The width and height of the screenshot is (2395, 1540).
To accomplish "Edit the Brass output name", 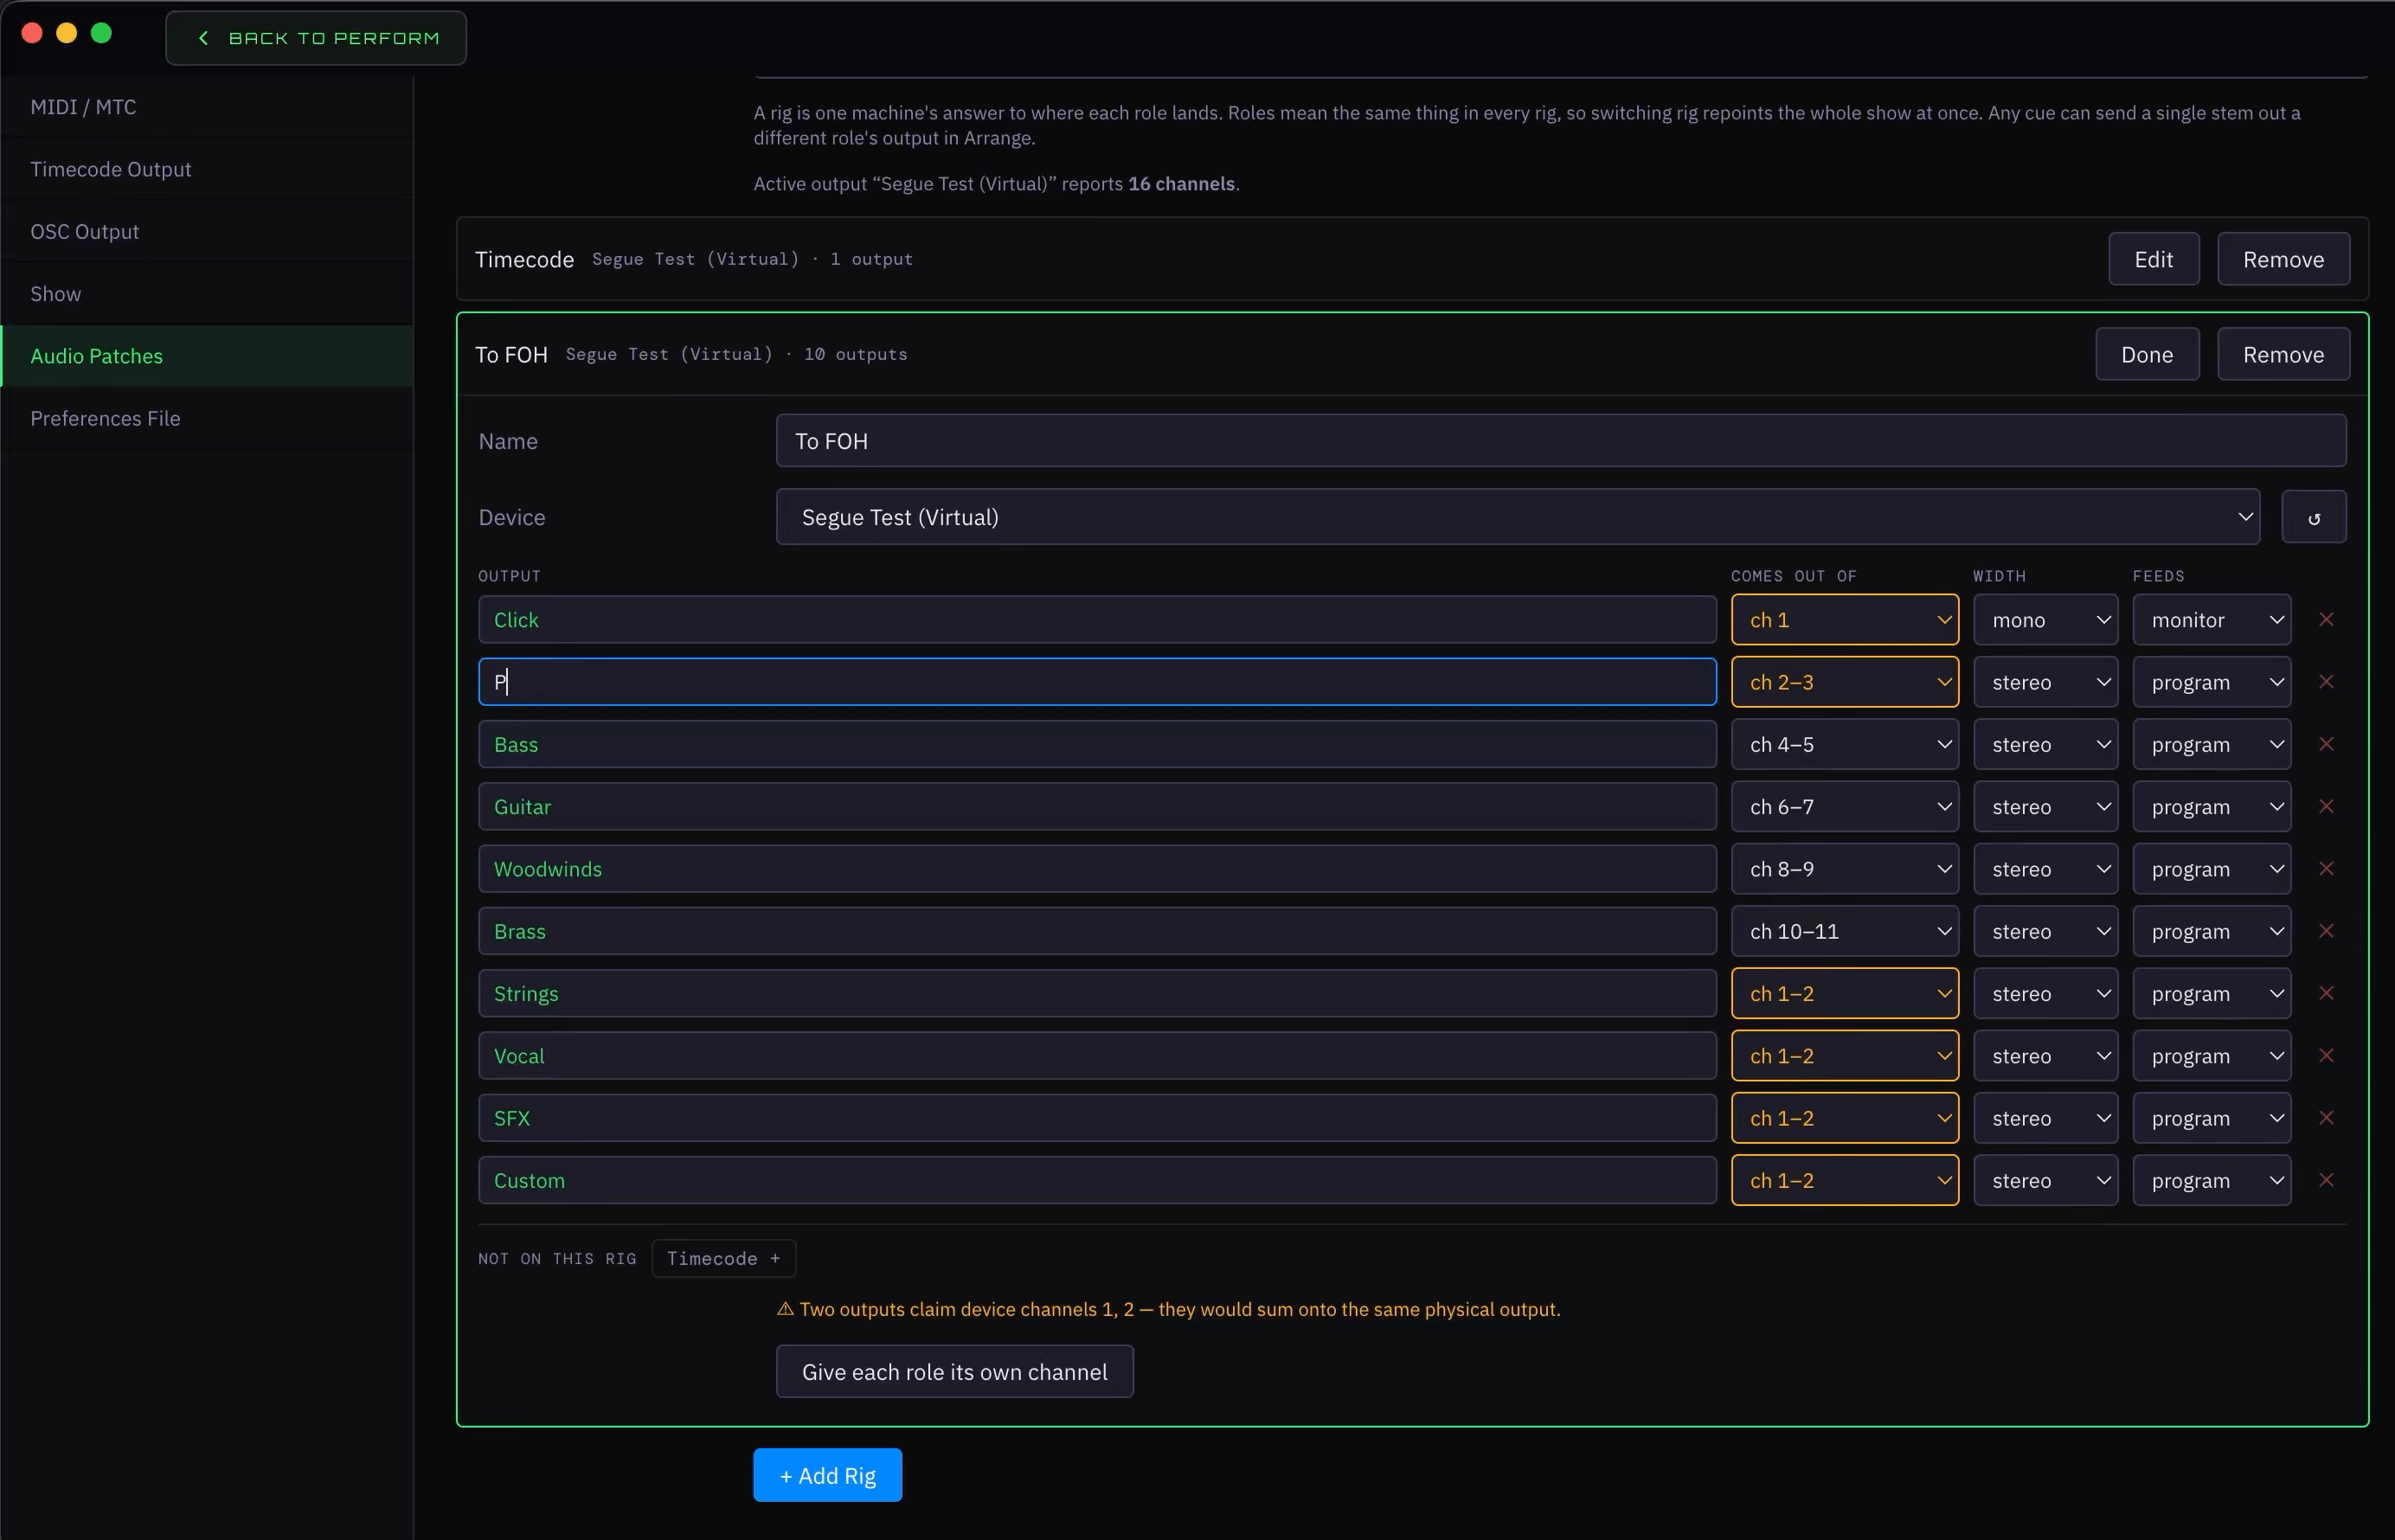I will pyautogui.click(x=1097, y=931).
